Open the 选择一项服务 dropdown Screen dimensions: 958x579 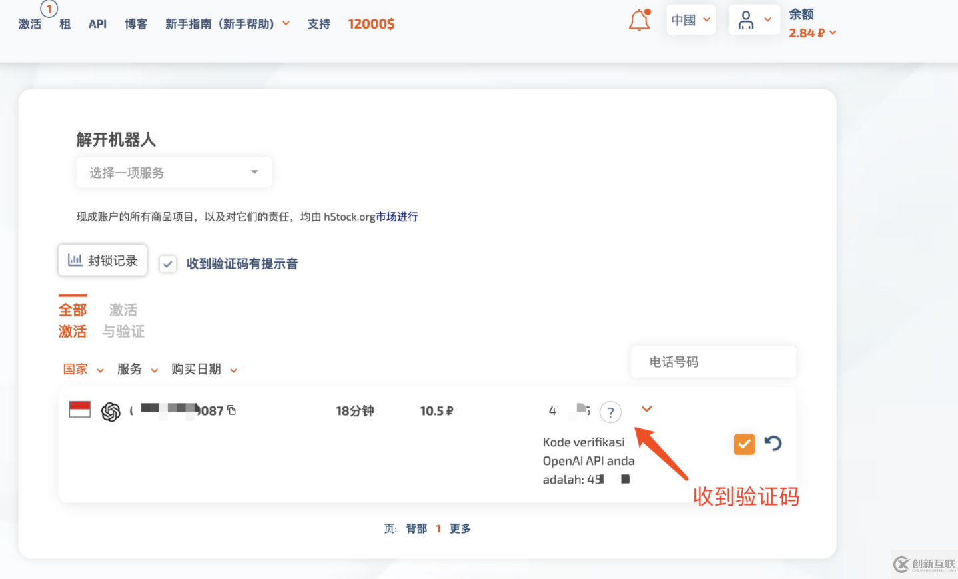point(173,172)
